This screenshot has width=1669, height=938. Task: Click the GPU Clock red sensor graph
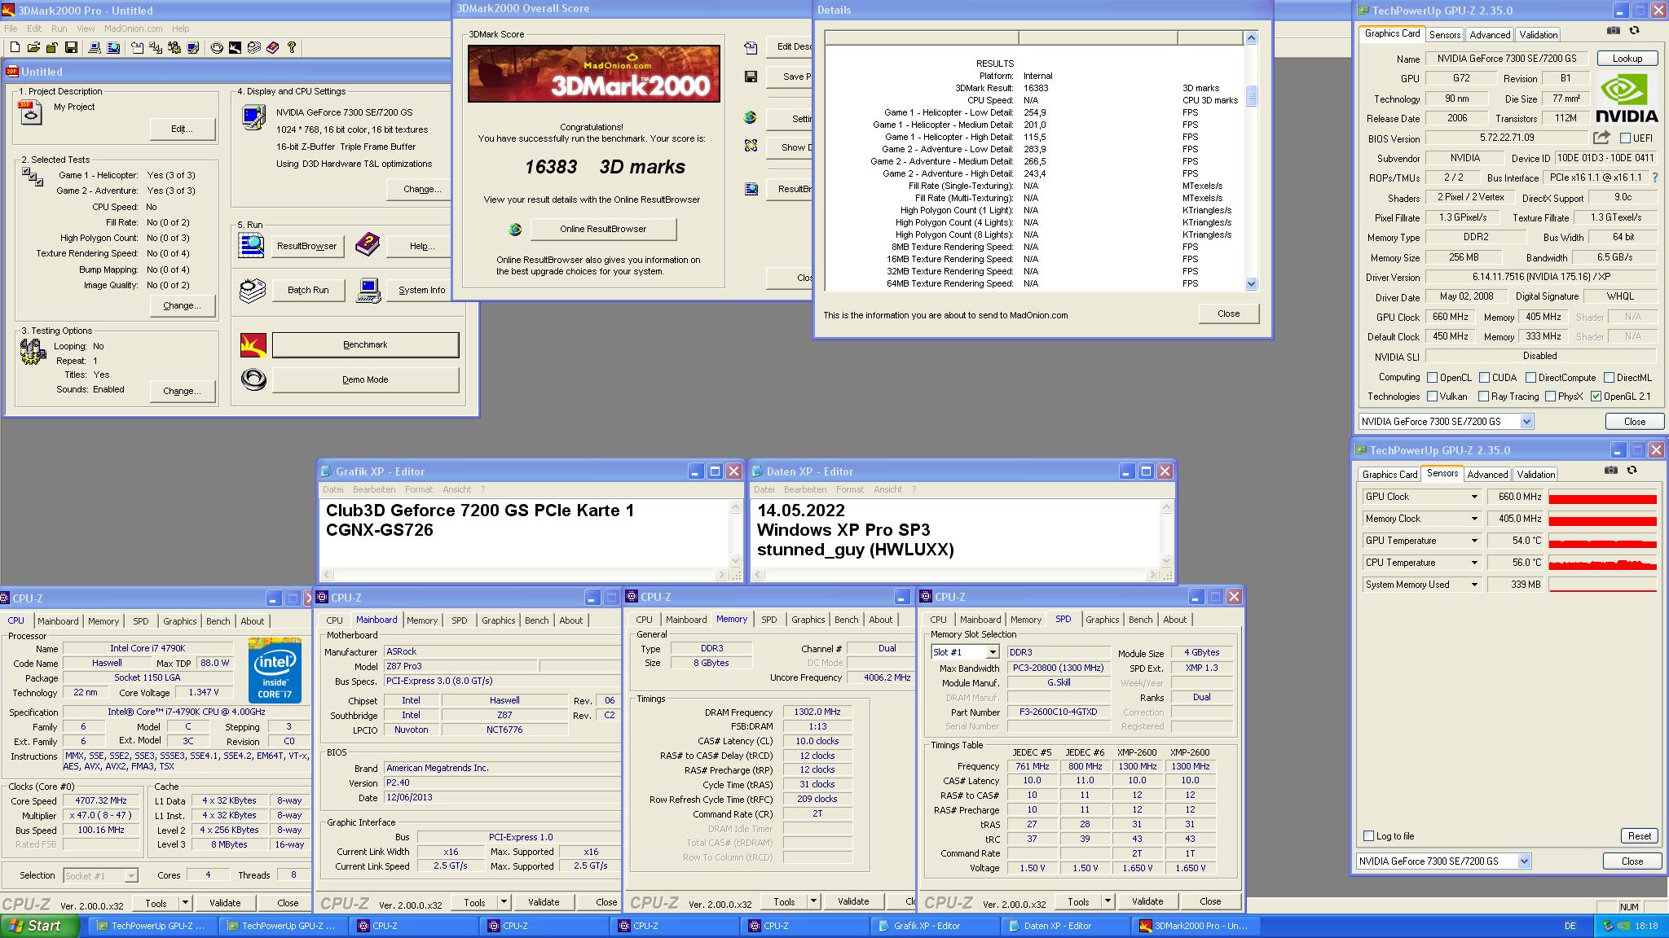[x=1602, y=497]
